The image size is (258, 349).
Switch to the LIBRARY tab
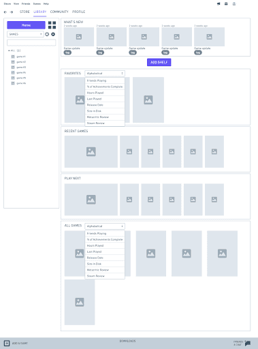(40, 12)
